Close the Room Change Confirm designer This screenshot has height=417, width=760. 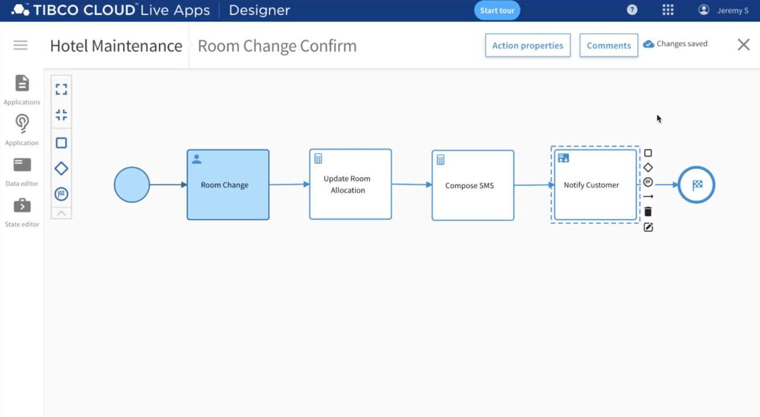point(744,44)
